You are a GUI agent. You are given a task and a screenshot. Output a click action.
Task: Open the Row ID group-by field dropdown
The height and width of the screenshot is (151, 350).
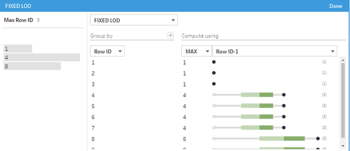coord(107,51)
